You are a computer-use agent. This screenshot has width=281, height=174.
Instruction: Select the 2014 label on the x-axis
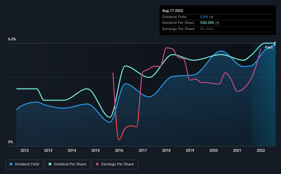(72, 150)
